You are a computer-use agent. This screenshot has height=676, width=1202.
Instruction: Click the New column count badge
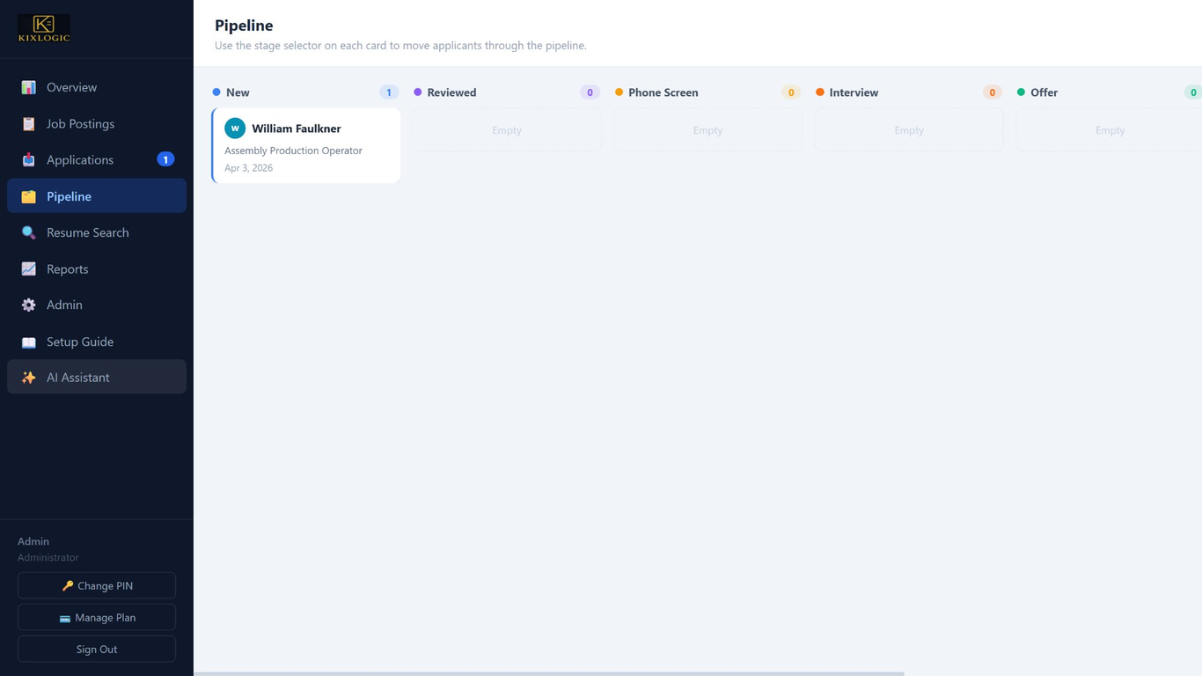coord(389,92)
